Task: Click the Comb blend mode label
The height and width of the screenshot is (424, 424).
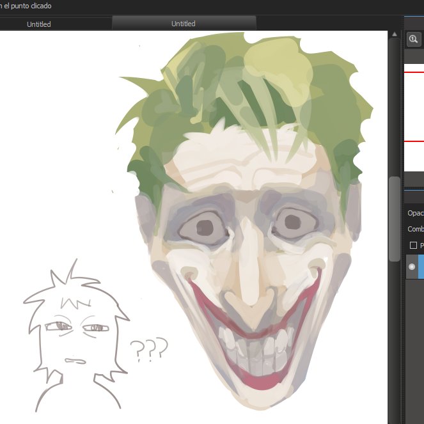Action: tap(415, 229)
